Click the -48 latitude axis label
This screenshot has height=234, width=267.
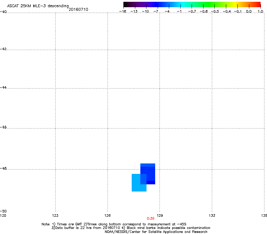(x=3, y=168)
